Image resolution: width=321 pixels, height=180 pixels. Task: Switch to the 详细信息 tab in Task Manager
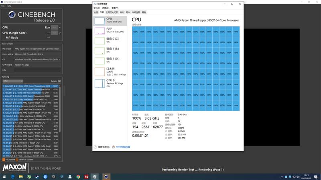[x=136, y=12]
